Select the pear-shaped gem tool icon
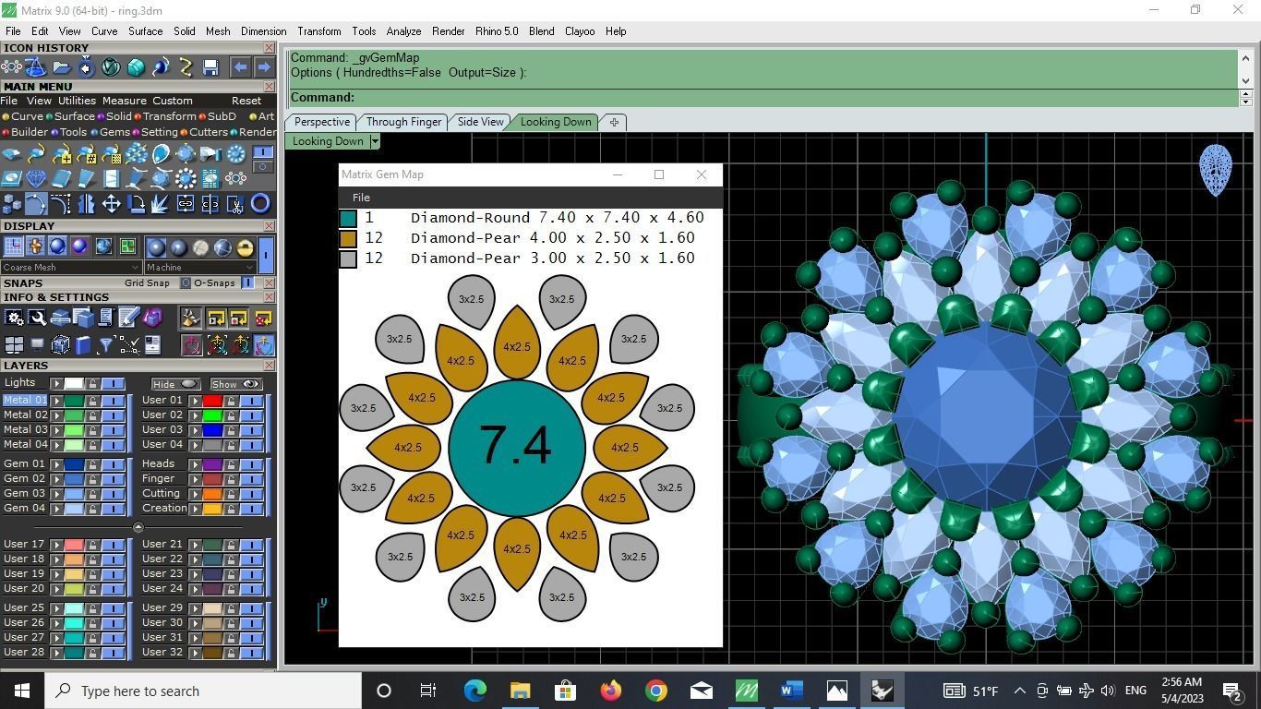 pyautogui.click(x=162, y=154)
